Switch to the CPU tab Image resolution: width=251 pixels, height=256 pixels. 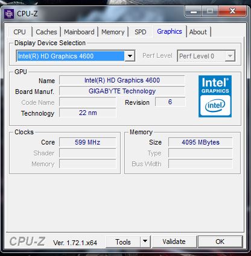click(x=19, y=32)
